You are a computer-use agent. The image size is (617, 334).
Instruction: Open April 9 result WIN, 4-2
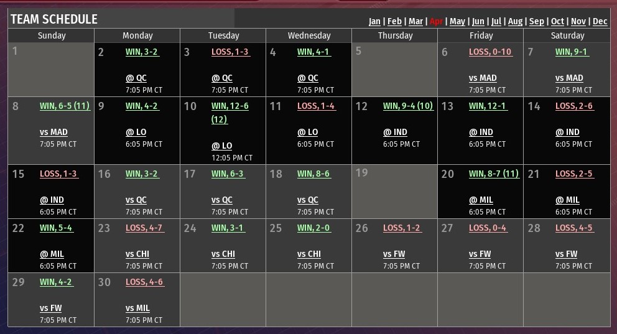click(142, 106)
